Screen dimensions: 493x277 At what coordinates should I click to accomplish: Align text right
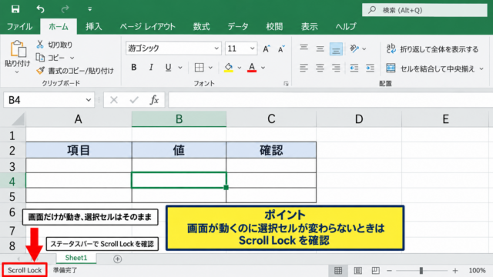336,68
